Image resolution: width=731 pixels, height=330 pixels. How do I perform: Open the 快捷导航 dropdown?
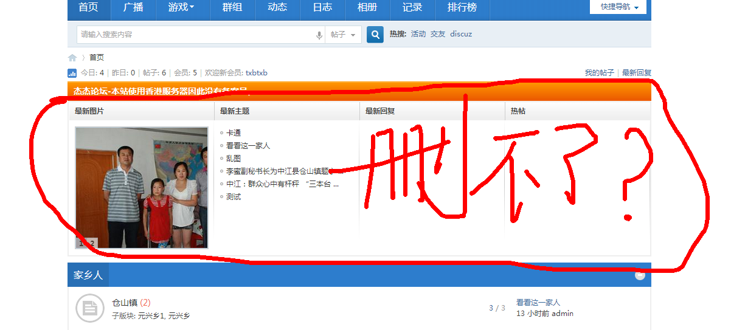619,7
